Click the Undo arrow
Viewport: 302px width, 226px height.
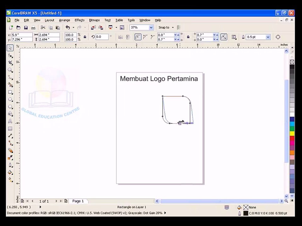[68, 28]
